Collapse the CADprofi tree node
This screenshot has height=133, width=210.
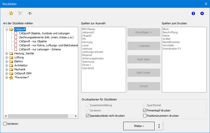[x=7, y=29]
